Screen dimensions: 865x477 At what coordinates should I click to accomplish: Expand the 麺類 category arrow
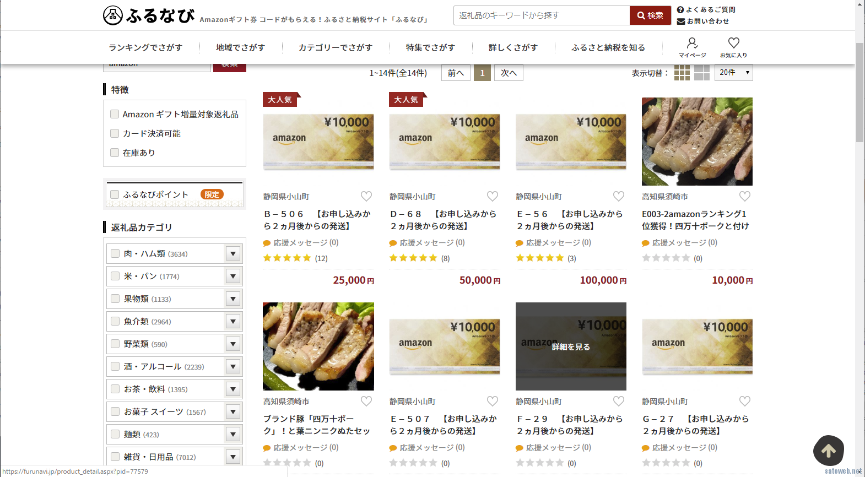(x=233, y=434)
